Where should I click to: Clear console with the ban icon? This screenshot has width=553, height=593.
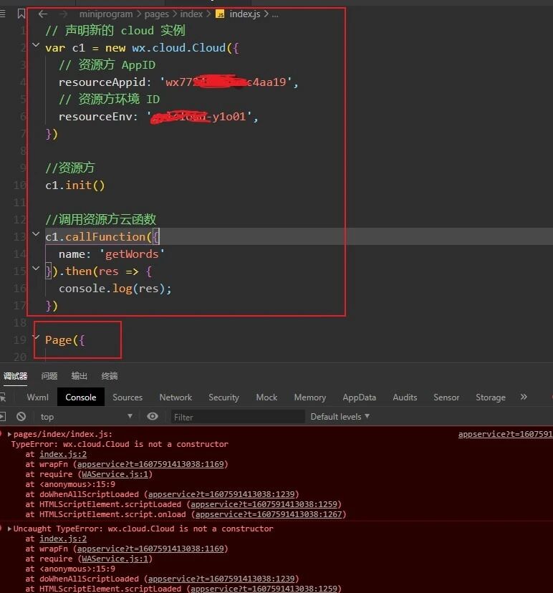pos(21,416)
